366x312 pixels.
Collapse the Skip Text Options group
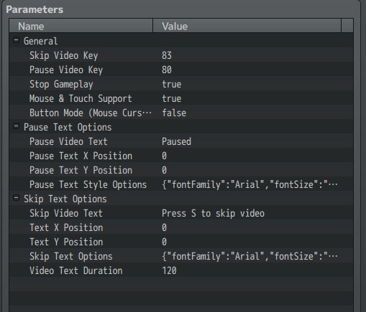tap(16, 198)
